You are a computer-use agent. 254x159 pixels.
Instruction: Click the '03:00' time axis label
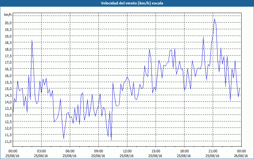click(x=41, y=151)
